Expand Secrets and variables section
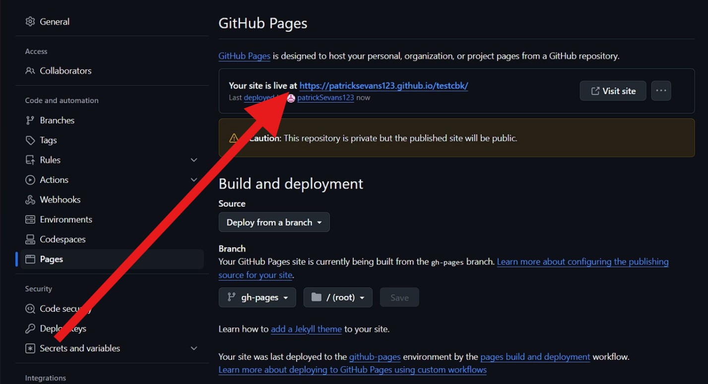Screen dimensions: 708x384 click(194, 348)
